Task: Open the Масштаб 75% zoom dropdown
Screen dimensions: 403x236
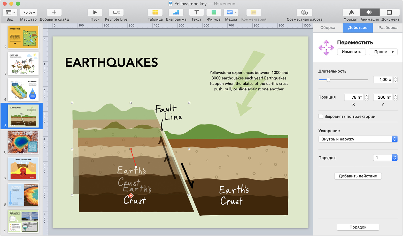Action: (x=29, y=12)
